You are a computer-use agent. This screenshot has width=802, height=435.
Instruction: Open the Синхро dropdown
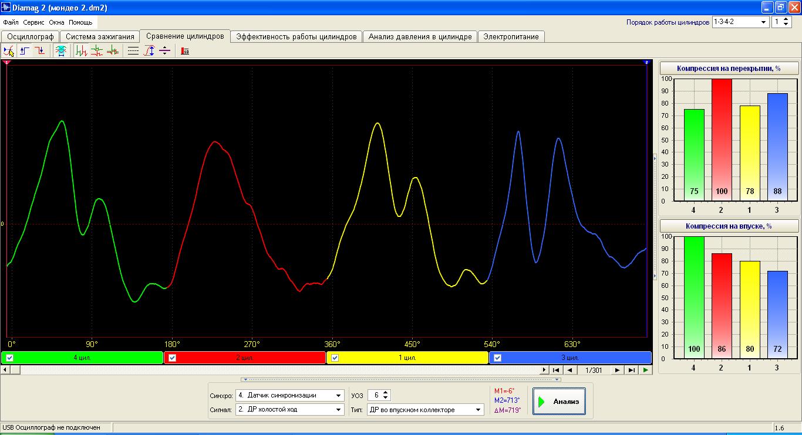point(339,395)
